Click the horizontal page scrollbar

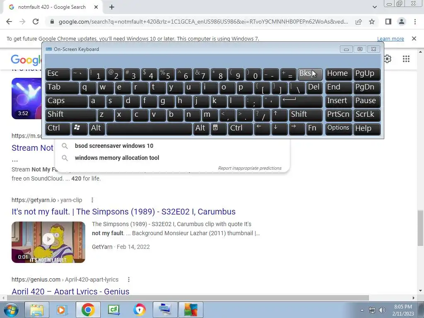point(188,298)
